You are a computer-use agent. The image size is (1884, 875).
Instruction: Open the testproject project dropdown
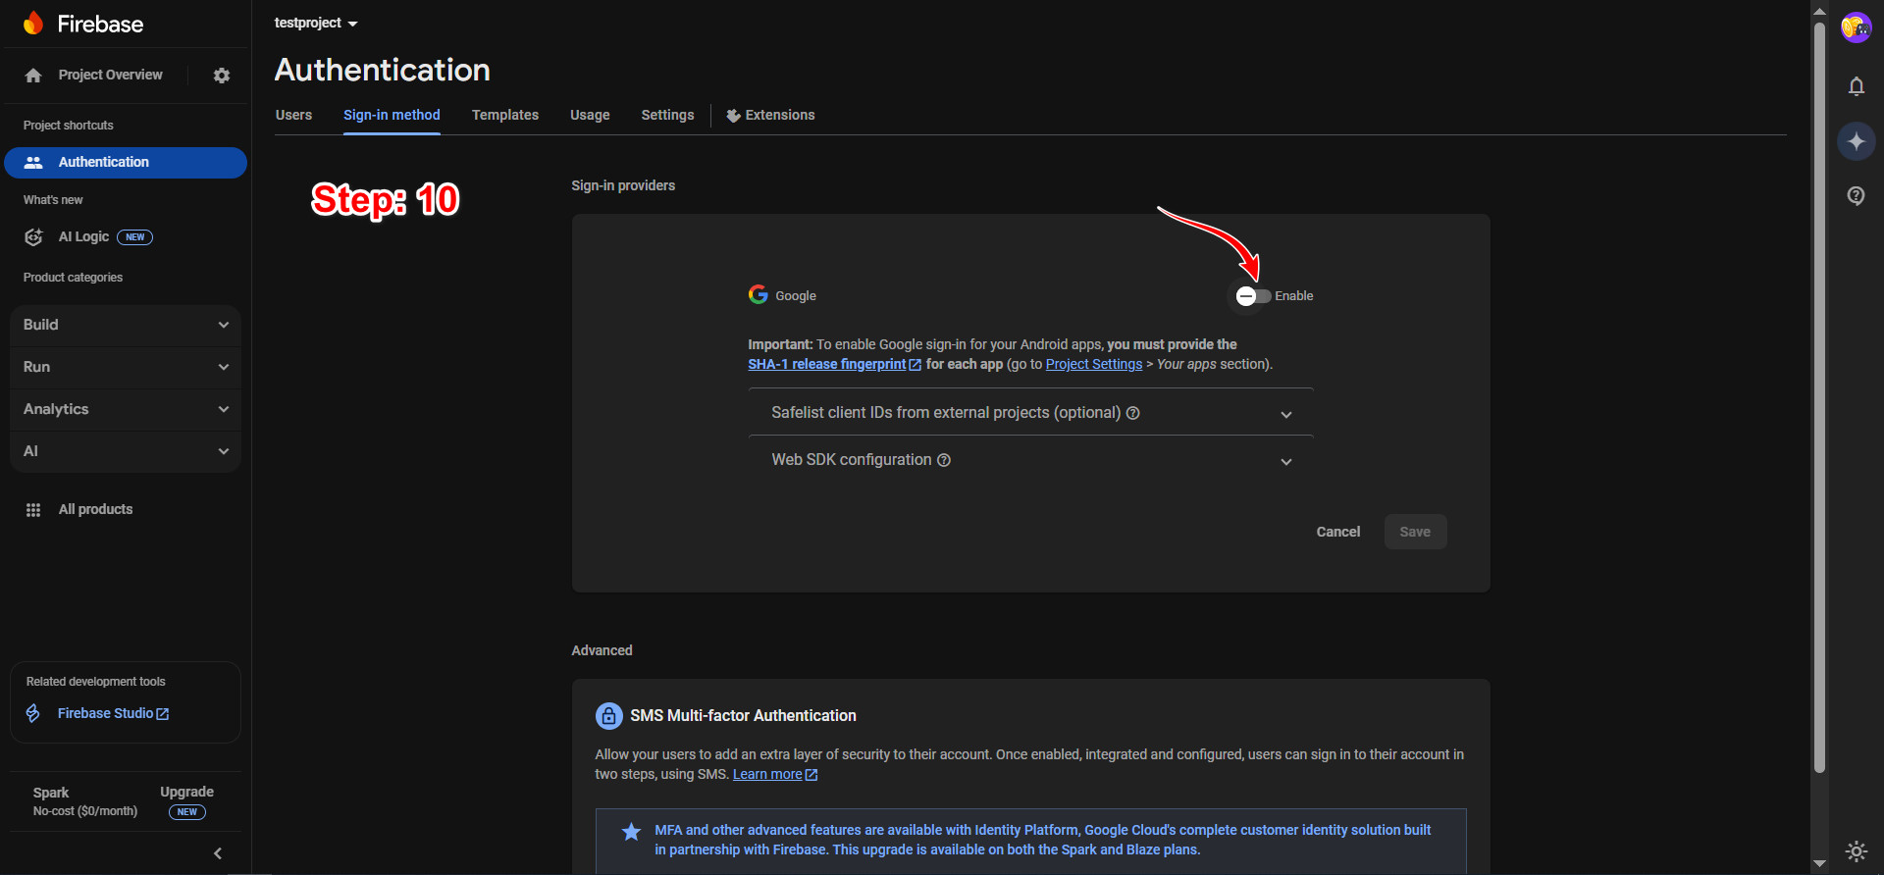[316, 23]
